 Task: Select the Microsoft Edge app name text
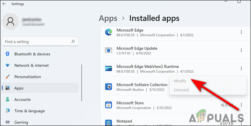point(130,30)
